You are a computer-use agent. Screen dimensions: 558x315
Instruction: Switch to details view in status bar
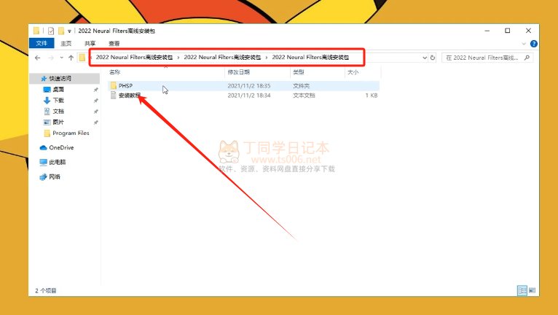pos(522,291)
